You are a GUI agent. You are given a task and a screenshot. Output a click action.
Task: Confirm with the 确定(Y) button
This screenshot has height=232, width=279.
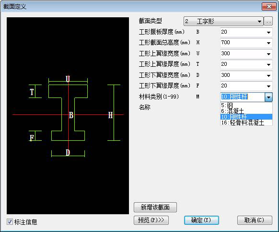click(201, 220)
